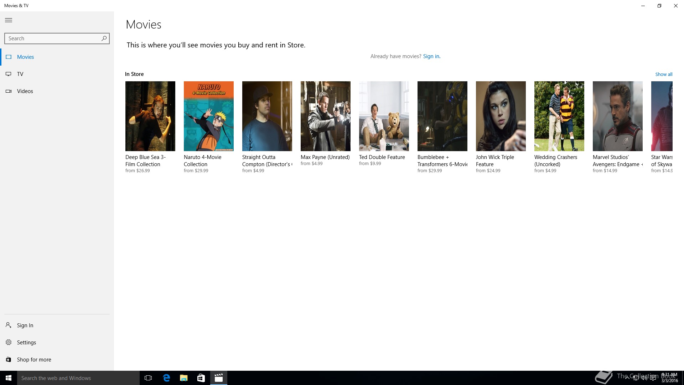Viewport: 684px width, 385px height.
Task: Click the from $9.99 price text
Action: [370, 164]
